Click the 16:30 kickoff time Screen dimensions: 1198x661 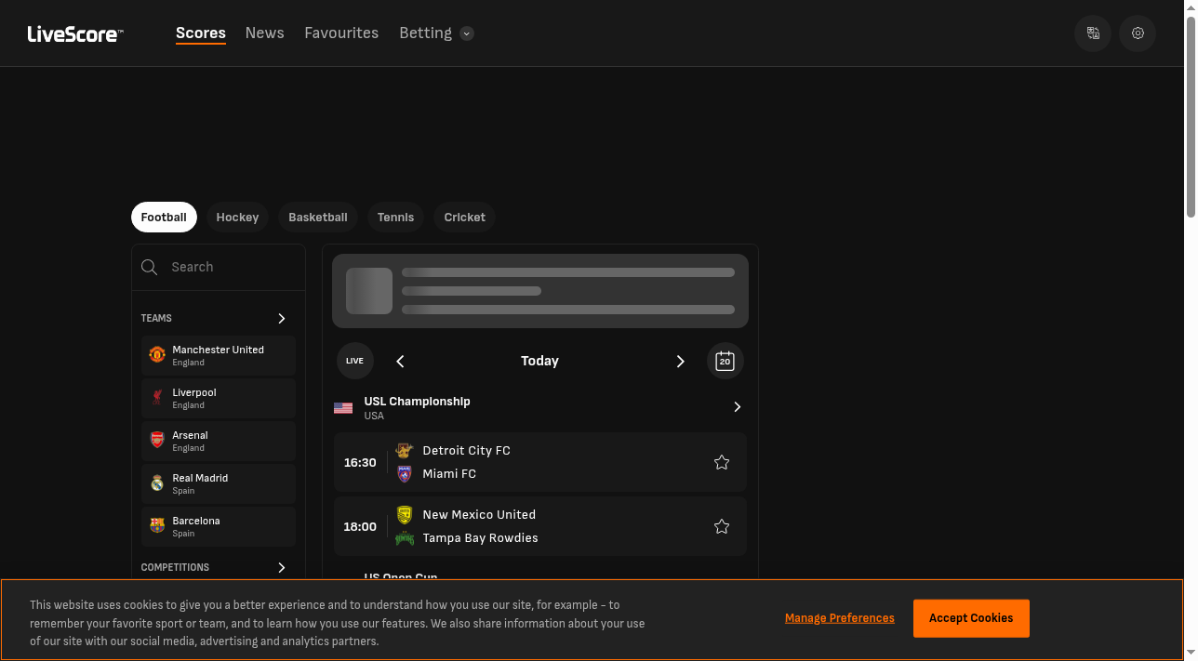point(360,462)
